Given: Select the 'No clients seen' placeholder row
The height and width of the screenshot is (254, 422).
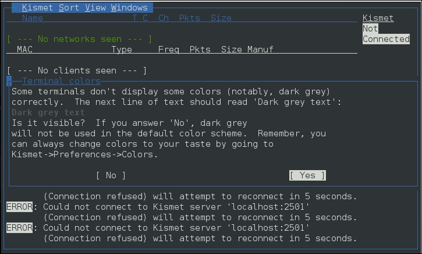Looking at the screenshot, I should click(77, 70).
